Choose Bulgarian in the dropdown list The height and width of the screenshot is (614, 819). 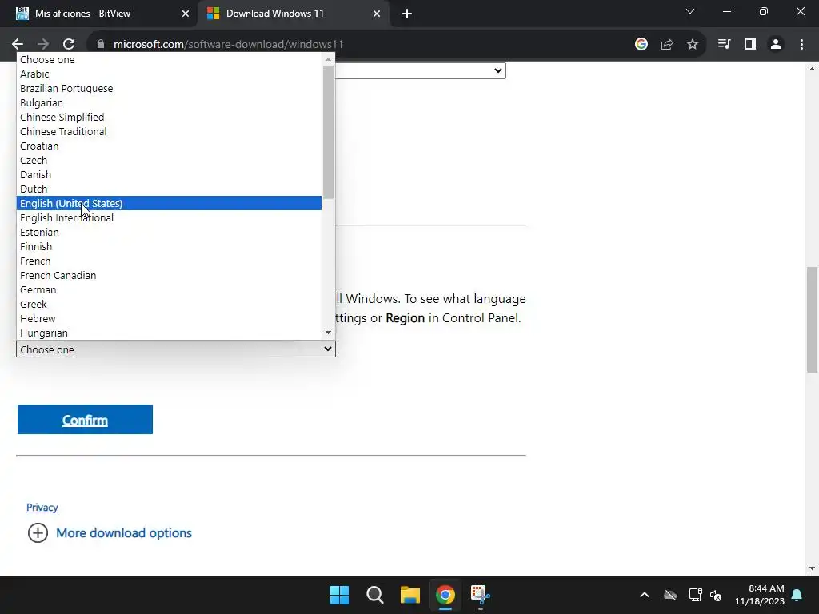tap(170, 103)
